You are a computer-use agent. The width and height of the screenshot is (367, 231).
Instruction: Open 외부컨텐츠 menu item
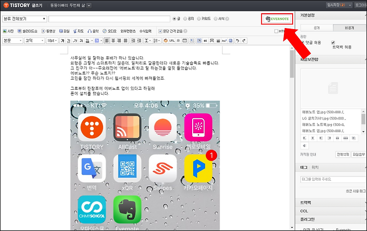tap(128, 31)
